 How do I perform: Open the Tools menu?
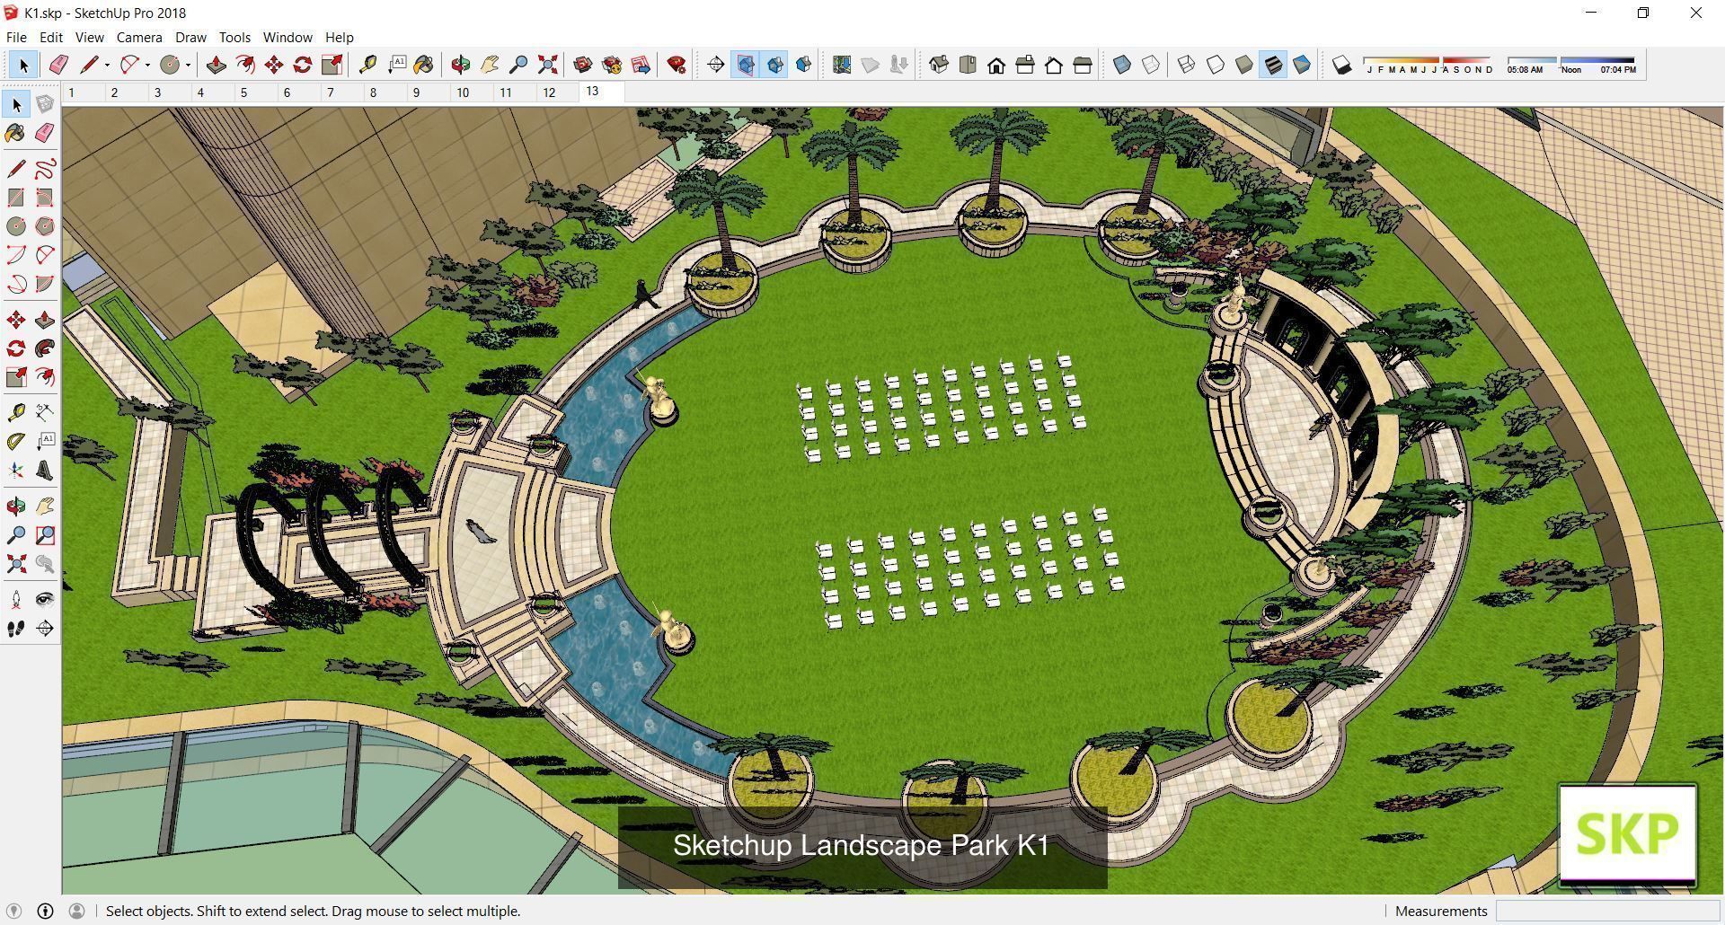[234, 37]
